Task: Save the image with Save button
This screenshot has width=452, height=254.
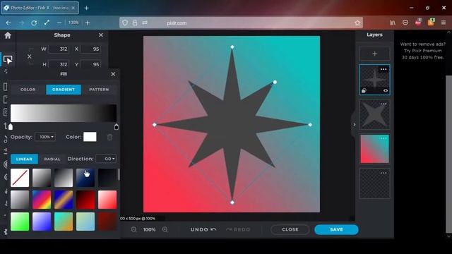Action: 336,229
